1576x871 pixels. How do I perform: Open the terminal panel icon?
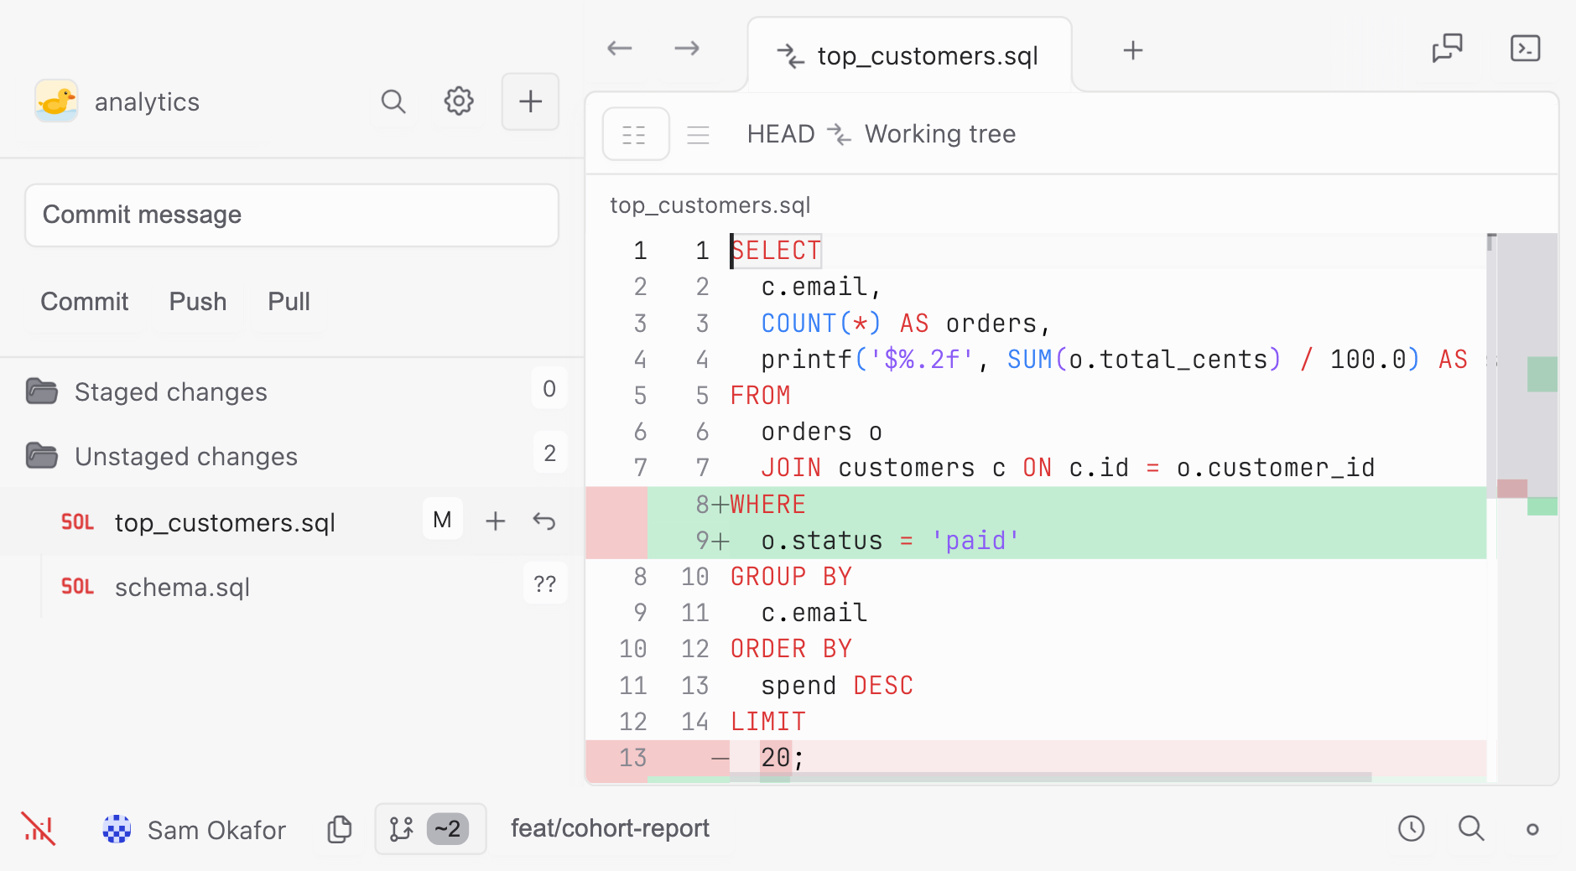tap(1525, 49)
